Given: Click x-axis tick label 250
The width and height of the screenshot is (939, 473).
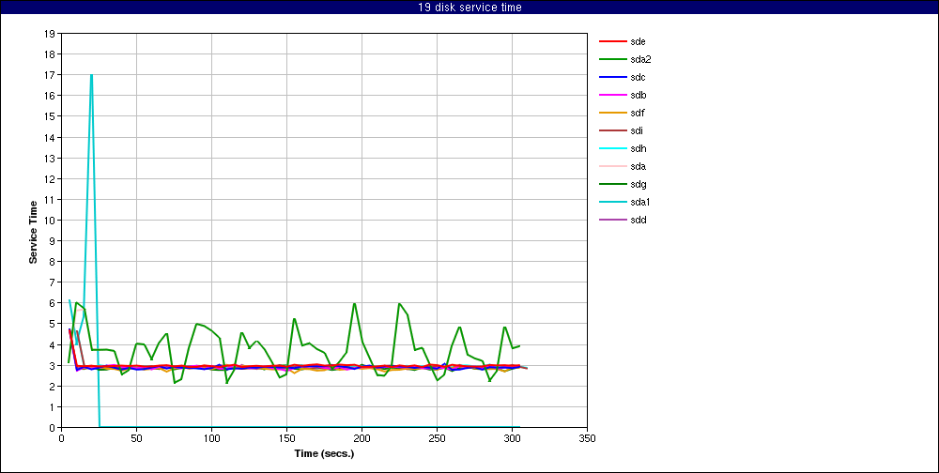Looking at the screenshot, I should coord(437,437).
